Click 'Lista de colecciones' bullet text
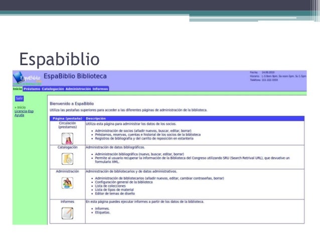The image size is (320, 240). click(x=110, y=186)
